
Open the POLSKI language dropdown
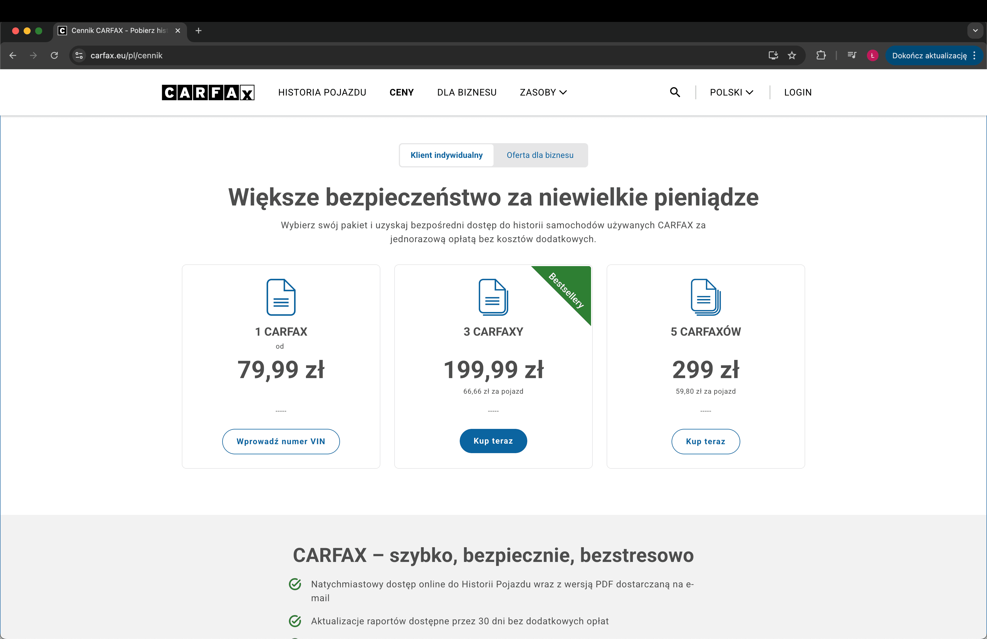pyautogui.click(x=731, y=92)
